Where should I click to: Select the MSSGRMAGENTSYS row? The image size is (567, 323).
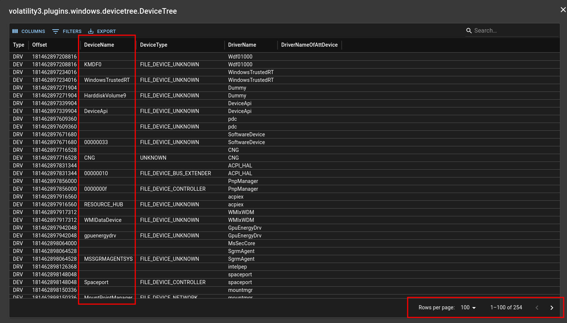[108, 259]
